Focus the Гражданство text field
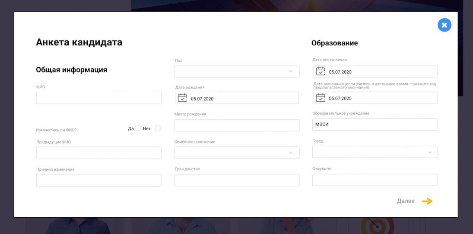473x234 pixels. (x=237, y=180)
